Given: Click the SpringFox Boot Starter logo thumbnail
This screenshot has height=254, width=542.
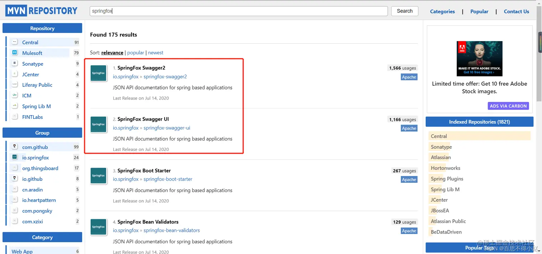Looking at the screenshot, I should pos(98,176).
